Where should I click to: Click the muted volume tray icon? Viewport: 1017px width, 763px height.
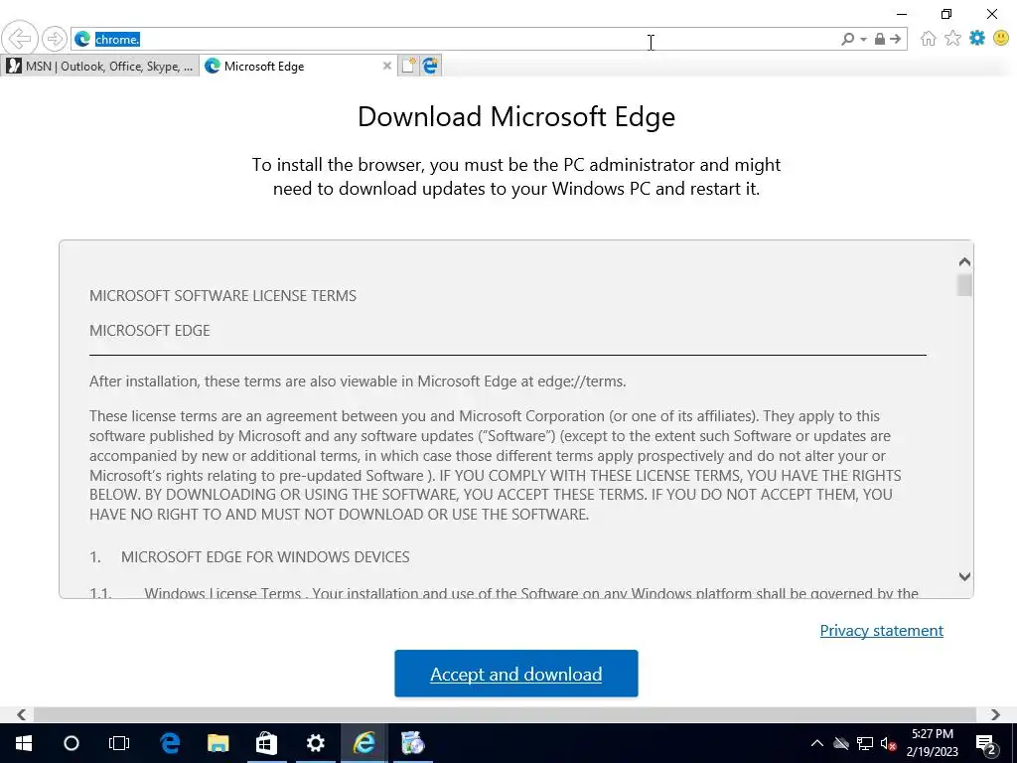click(889, 743)
